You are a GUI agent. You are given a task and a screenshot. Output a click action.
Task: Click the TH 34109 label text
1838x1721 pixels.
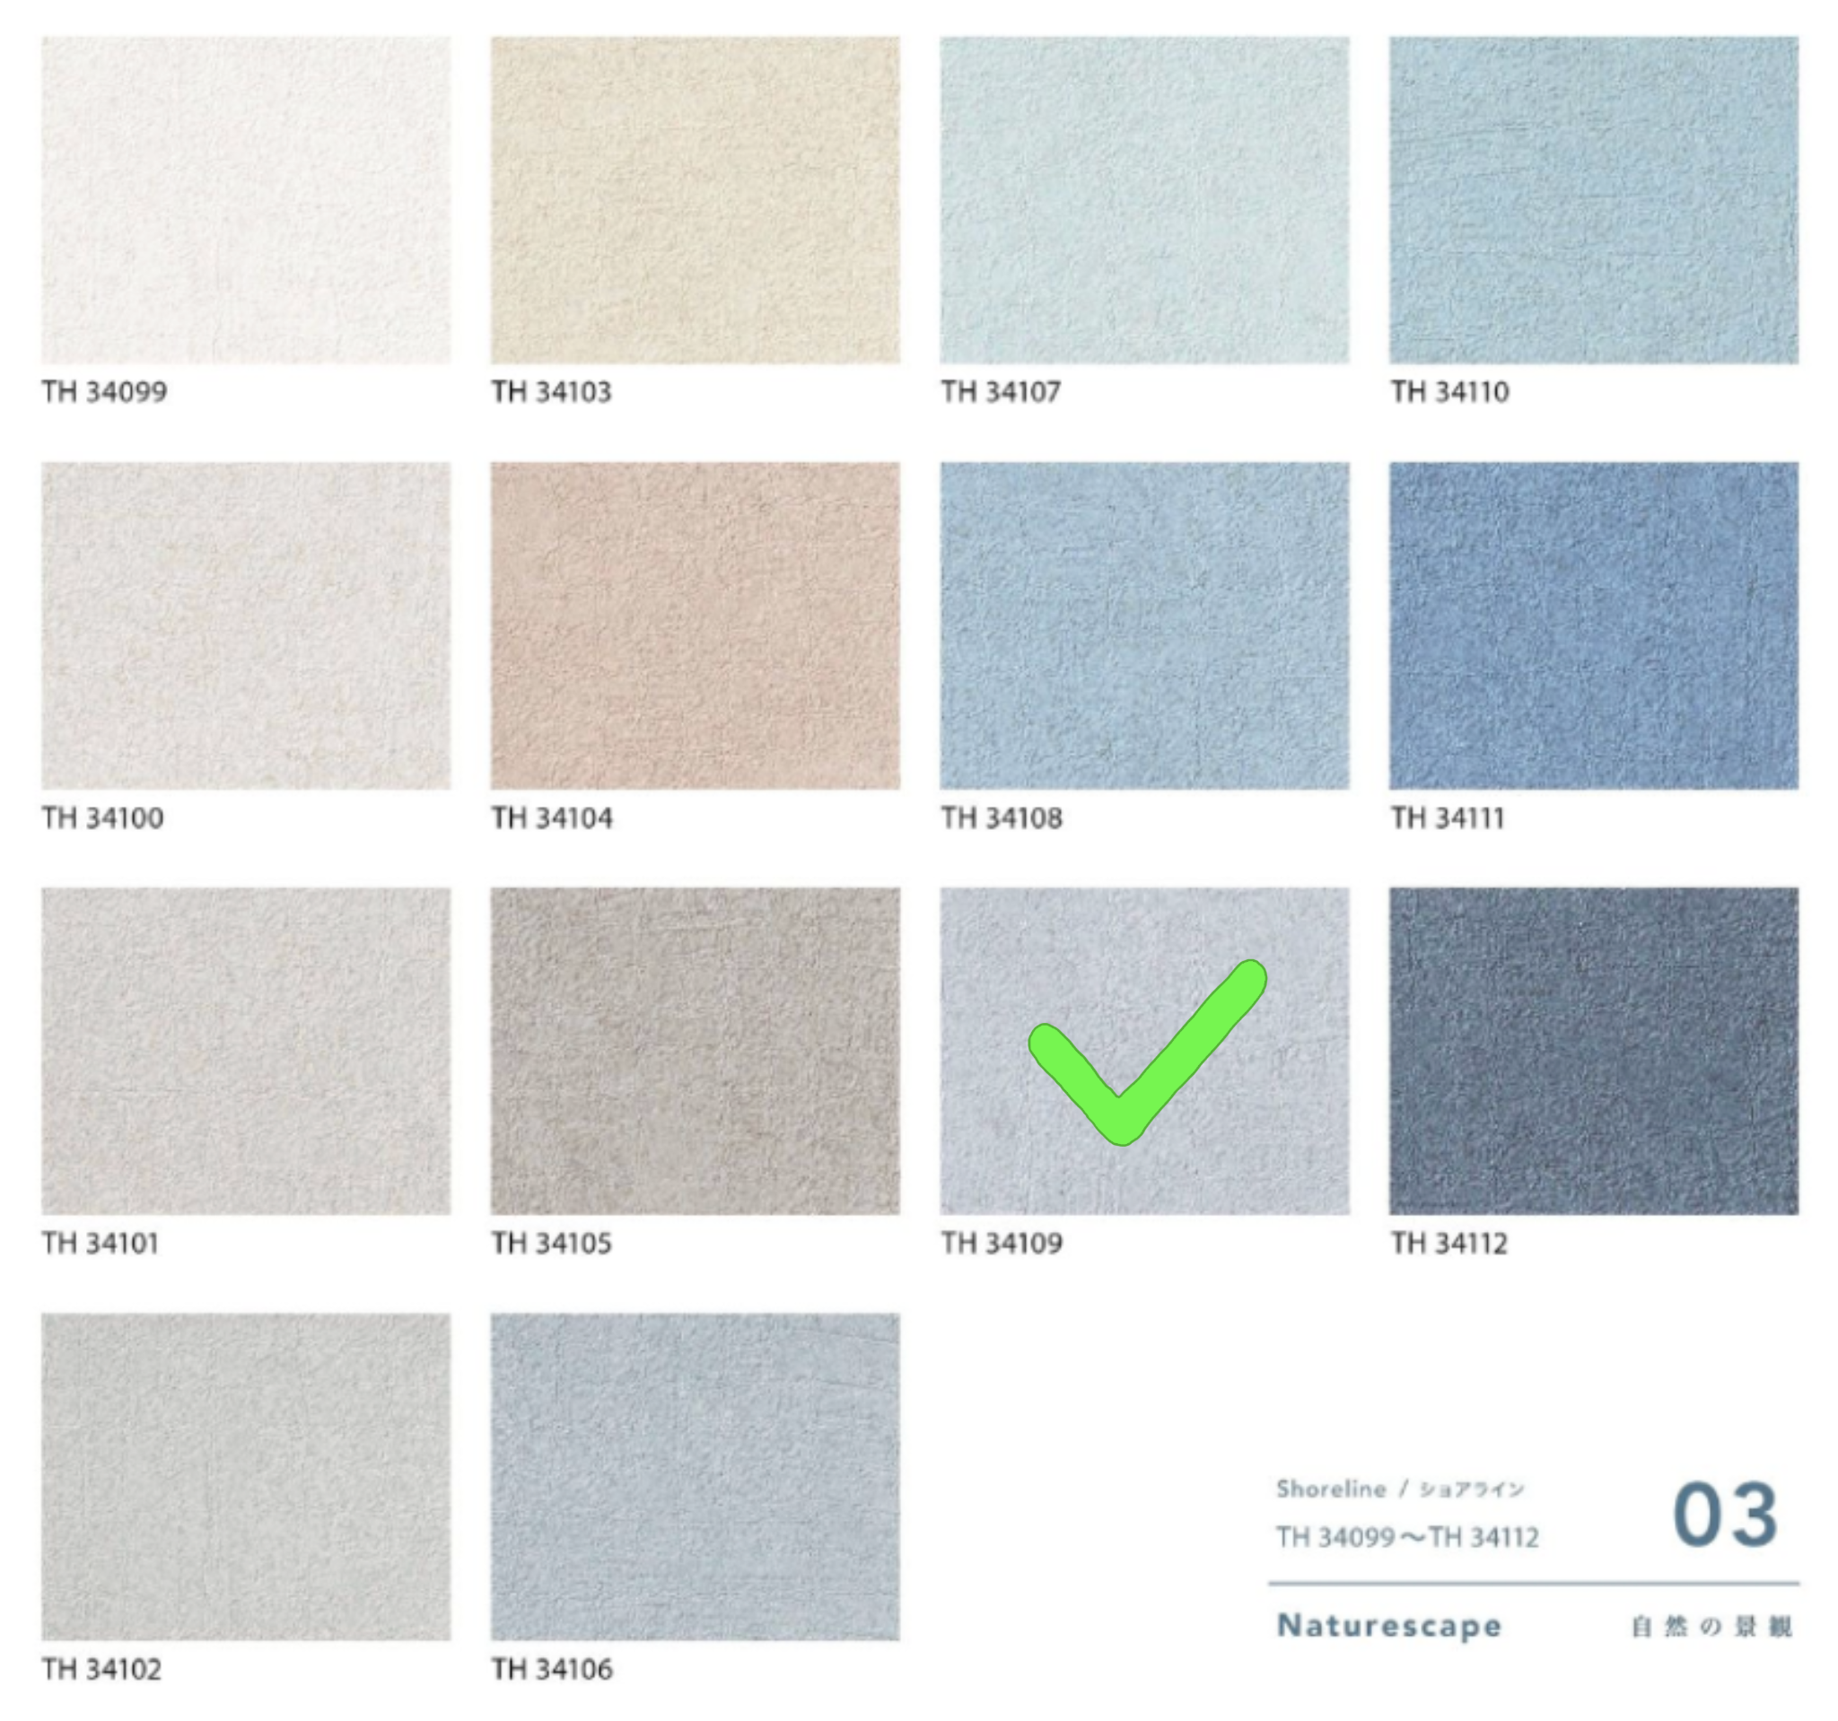click(1002, 1243)
